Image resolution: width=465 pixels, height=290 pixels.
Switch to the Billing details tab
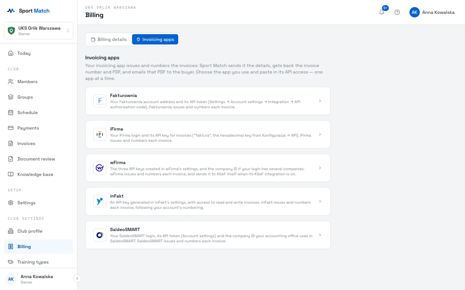pos(109,39)
